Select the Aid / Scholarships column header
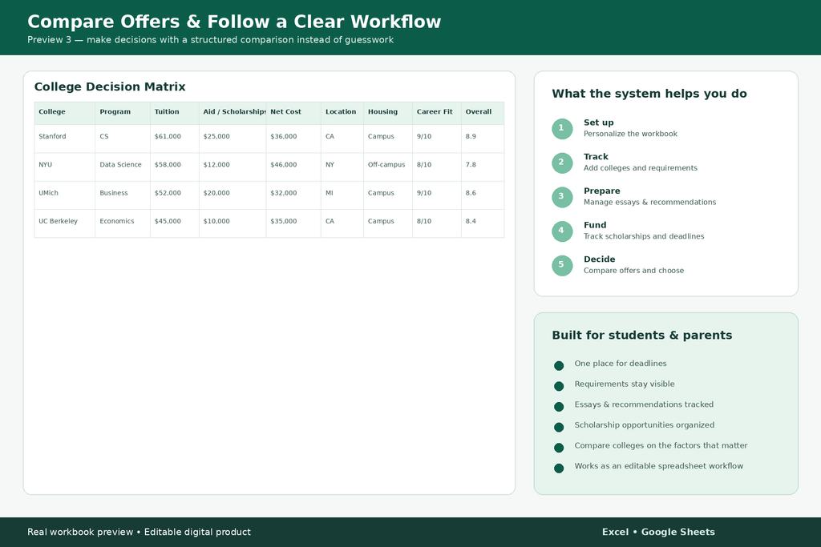Viewport: 821px width, 547px height. [233, 113]
